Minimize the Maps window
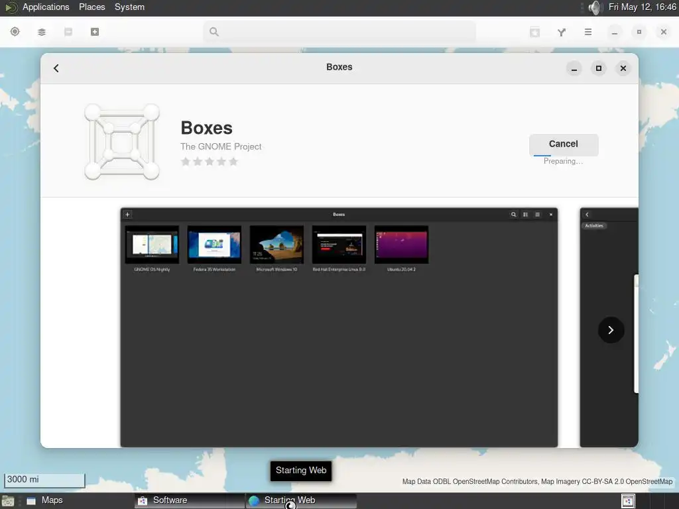679x509 pixels. 615,32
